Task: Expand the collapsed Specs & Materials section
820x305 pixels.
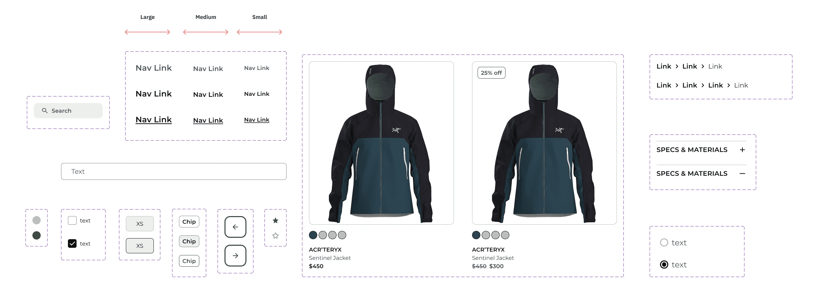Action: click(701, 150)
